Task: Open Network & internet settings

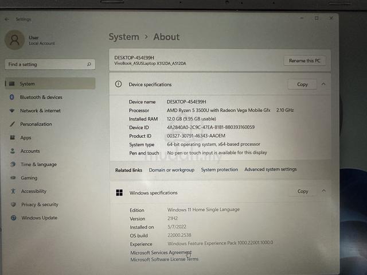Action: (40, 111)
